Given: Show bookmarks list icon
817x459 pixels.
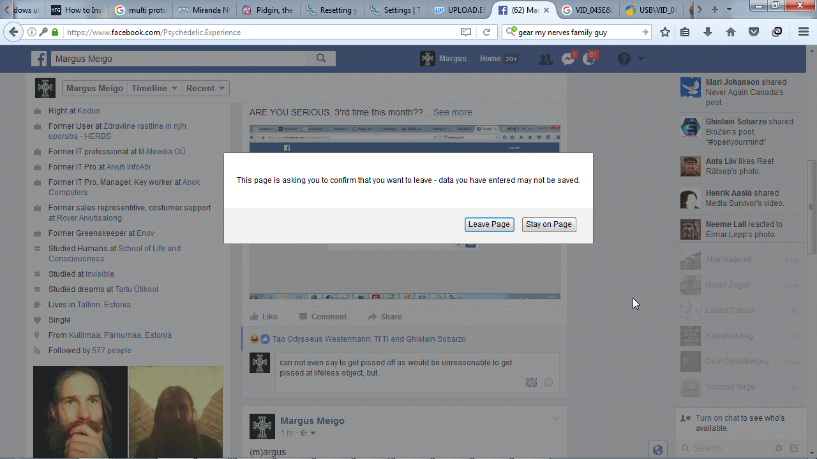Looking at the screenshot, I should pyautogui.click(x=685, y=32).
